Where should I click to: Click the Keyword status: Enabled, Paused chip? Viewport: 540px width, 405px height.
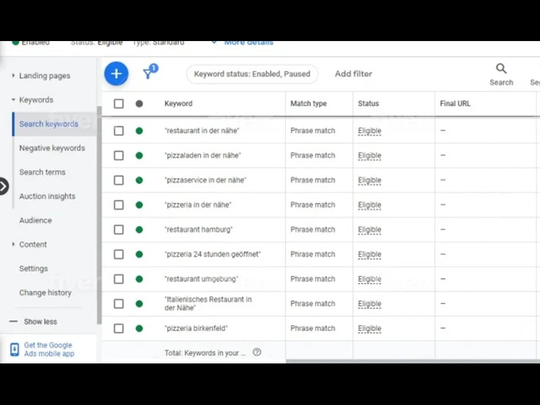252,74
